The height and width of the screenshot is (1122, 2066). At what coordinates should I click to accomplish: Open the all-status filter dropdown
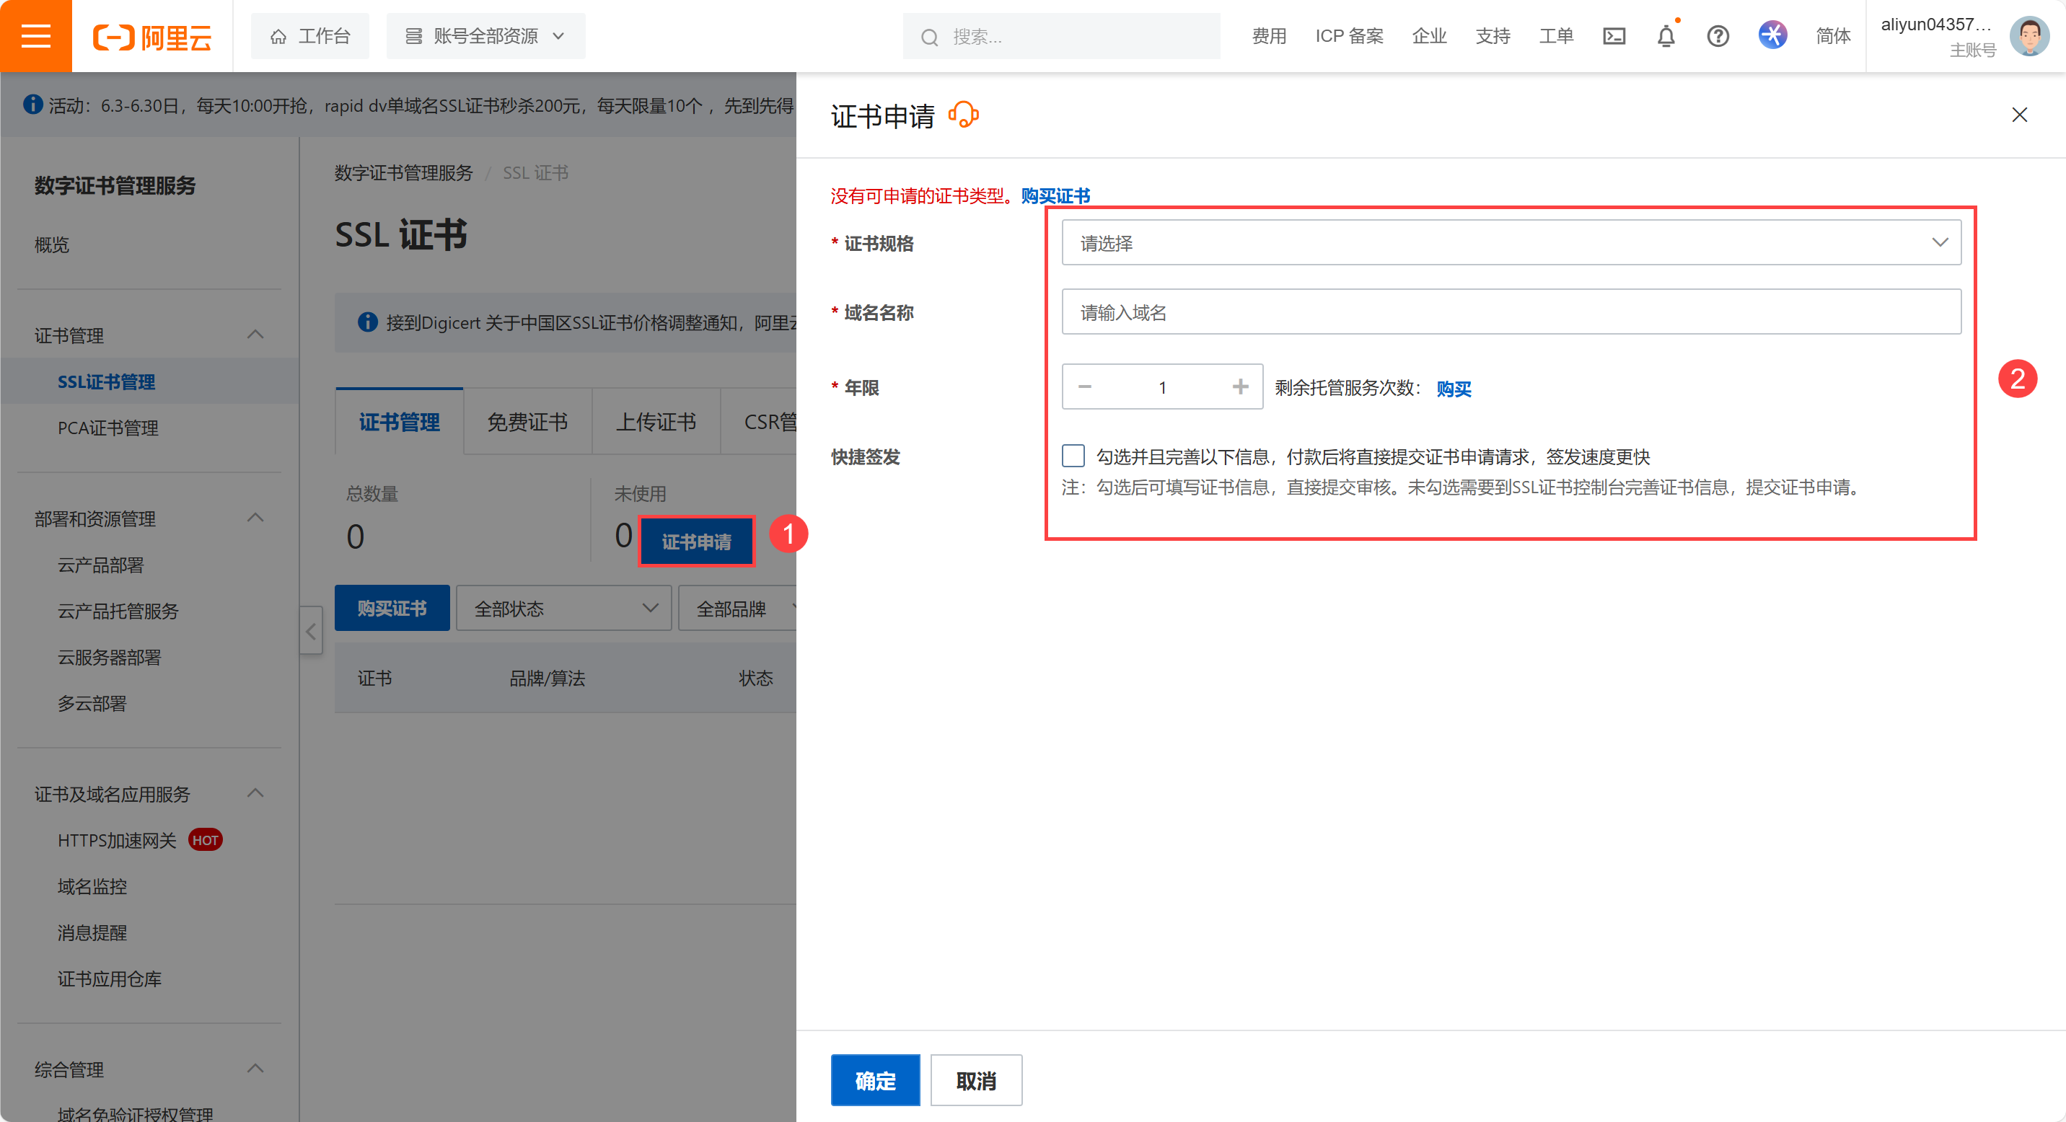(564, 609)
